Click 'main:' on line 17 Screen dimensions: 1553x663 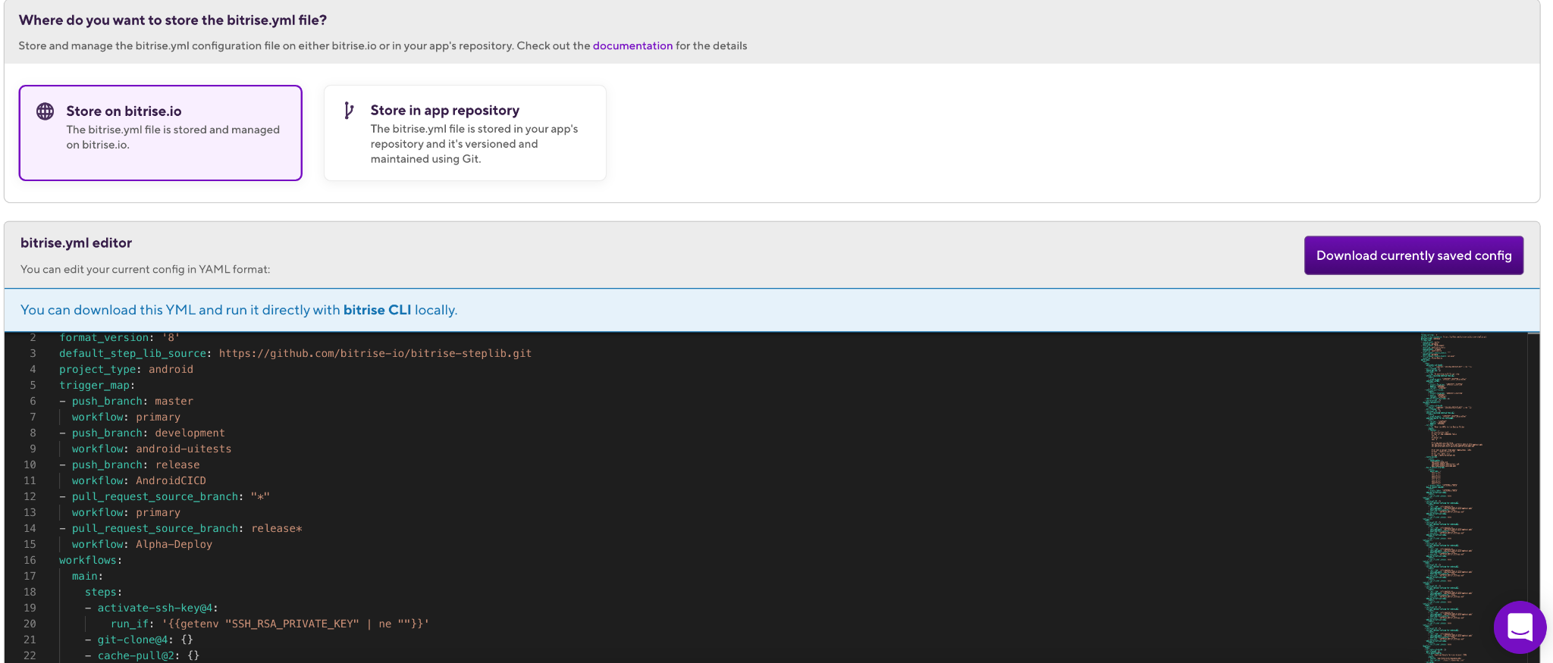[x=88, y=576]
